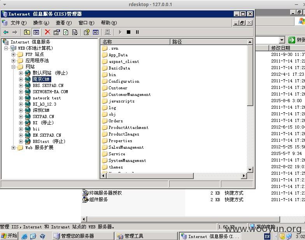The width and height of the screenshot is (305, 240).
Task: Click the 开始 Start button
Action: [x=9, y=236]
